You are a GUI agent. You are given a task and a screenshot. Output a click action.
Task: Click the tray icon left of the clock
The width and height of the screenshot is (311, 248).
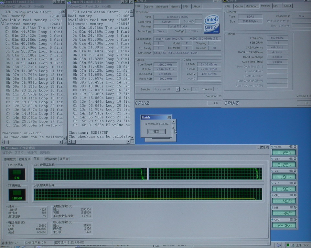293,245
